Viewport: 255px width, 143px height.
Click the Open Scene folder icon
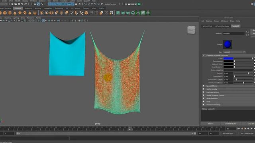coord(16,4)
